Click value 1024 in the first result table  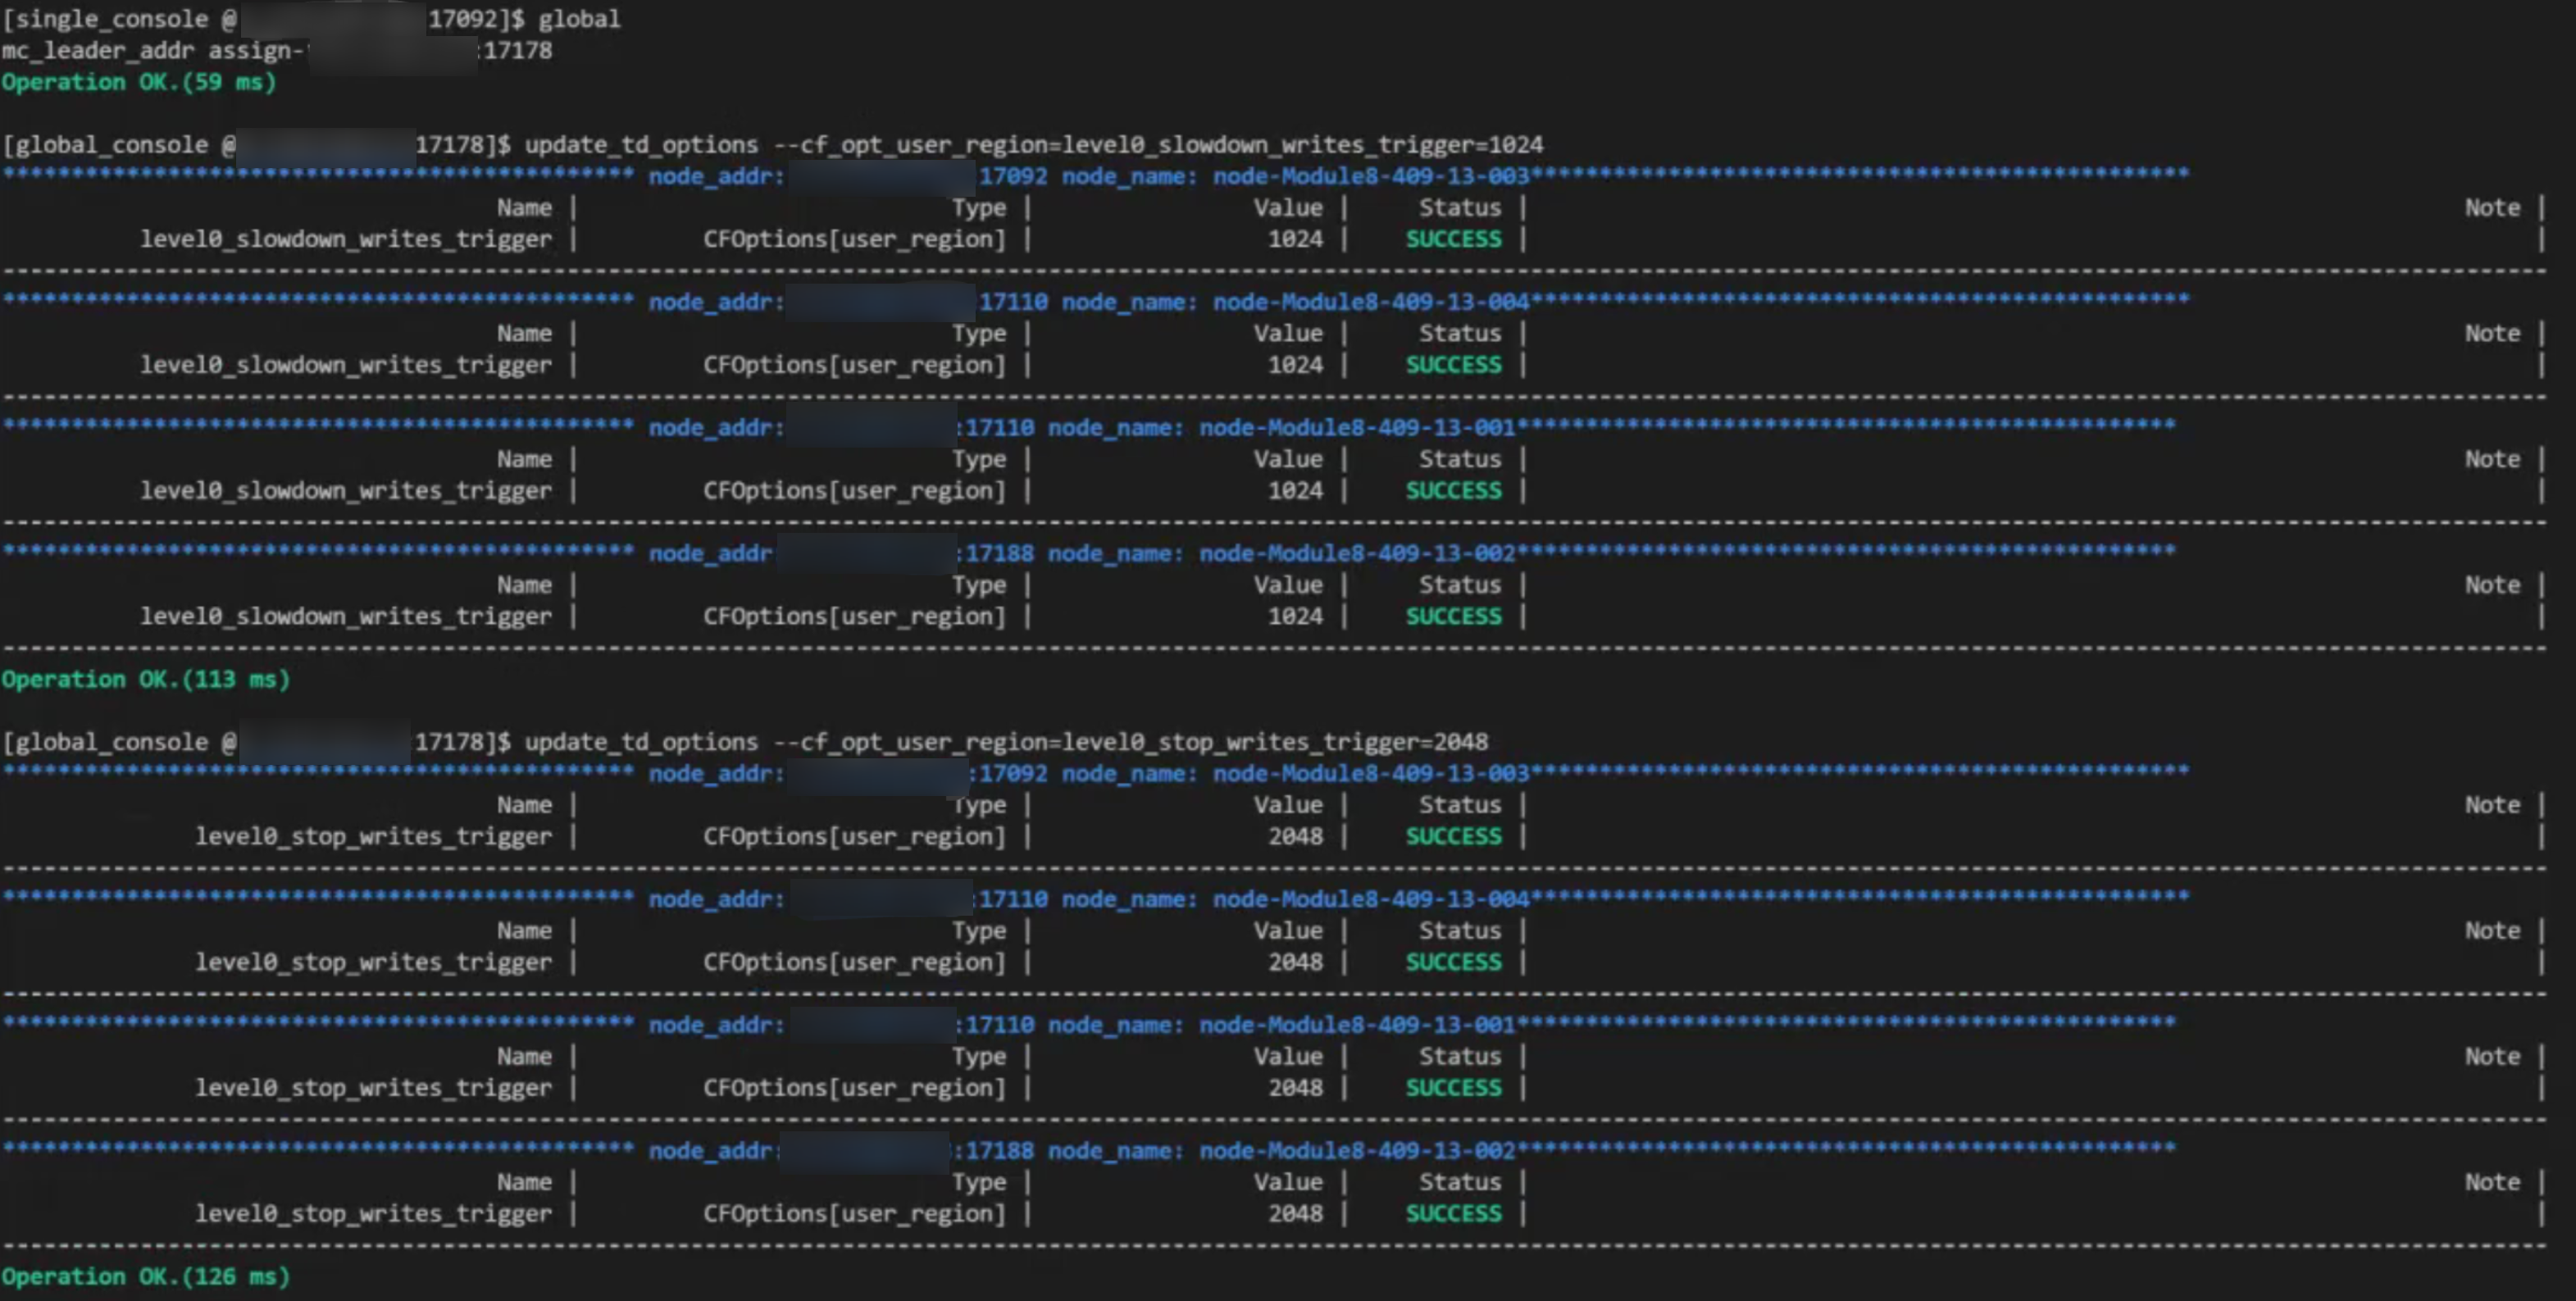click(1295, 239)
